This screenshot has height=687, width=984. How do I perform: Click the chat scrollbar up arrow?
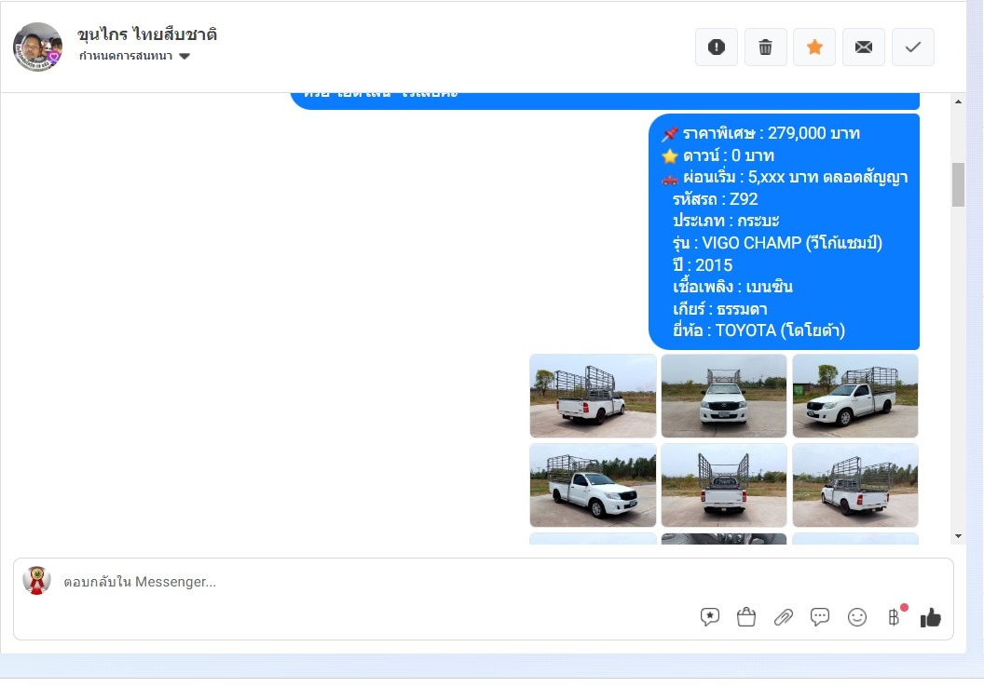[958, 101]
